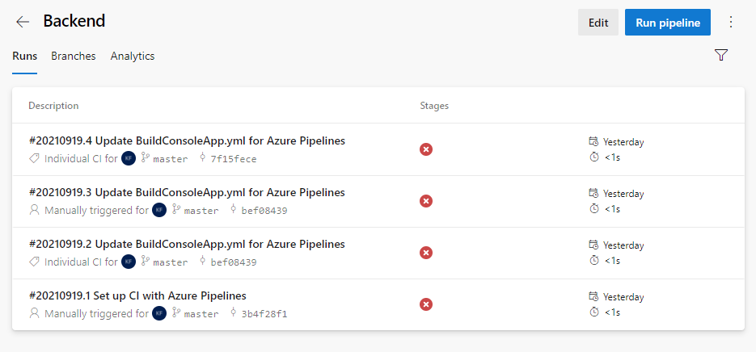This screenshot has height=352, width=756.
Task: Click failed status icon for run #20210919.2
Action: tap(426, 253)
